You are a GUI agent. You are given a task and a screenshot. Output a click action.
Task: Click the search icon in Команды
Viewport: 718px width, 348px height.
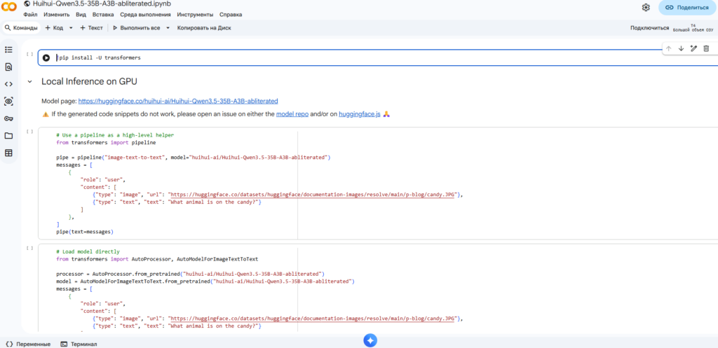click(7, 28)
